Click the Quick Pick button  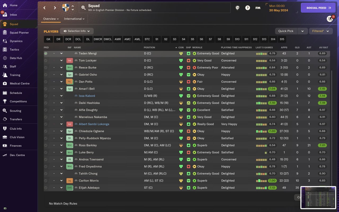(x=286, y=31)
